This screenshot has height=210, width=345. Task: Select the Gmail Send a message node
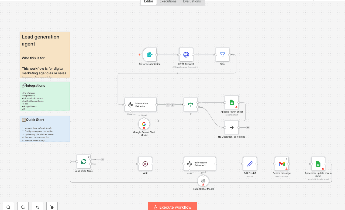(x=282, y=164)
